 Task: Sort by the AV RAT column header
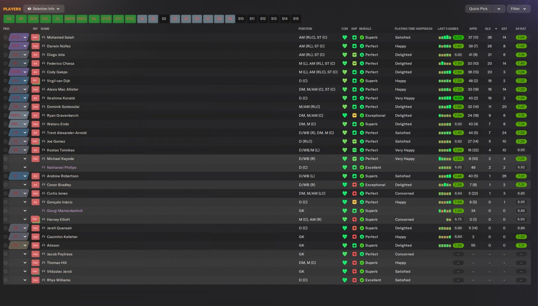tap(521, 29)
